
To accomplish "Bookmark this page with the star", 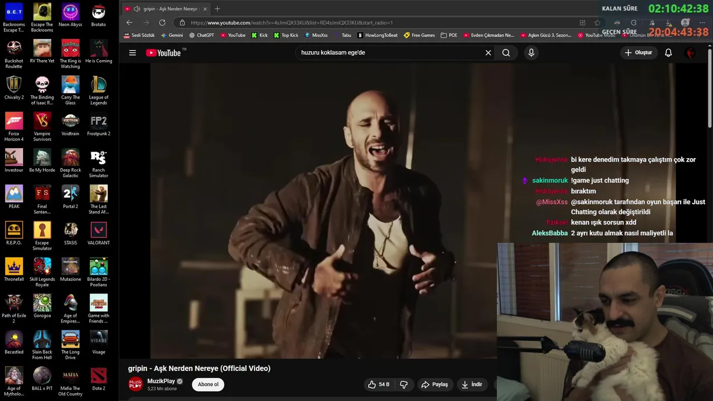I will (x=597, y=22).
